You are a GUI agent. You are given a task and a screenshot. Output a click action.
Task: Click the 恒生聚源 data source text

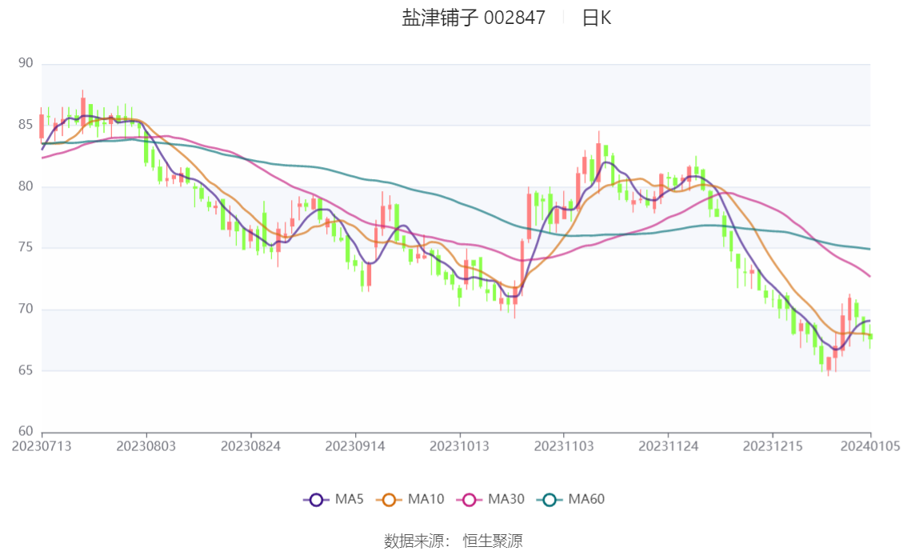(493, 541)
